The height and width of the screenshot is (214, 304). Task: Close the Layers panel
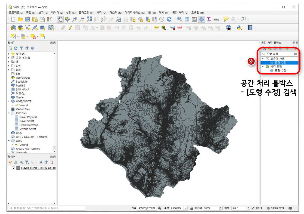pyautogui.click(x=55, y=157)
